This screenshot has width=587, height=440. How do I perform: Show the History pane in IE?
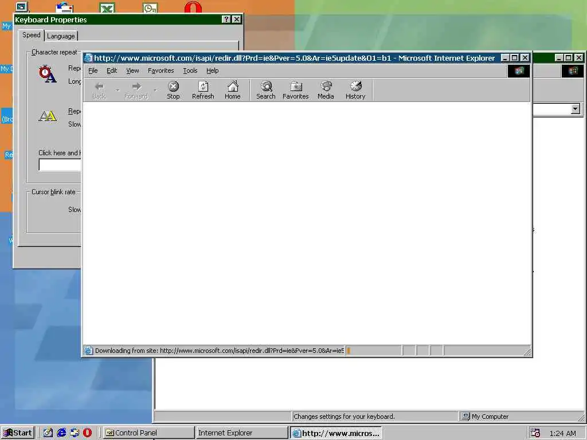point(355,90)
